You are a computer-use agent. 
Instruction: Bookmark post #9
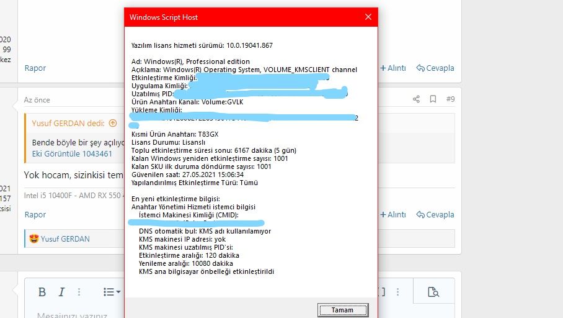433,99
